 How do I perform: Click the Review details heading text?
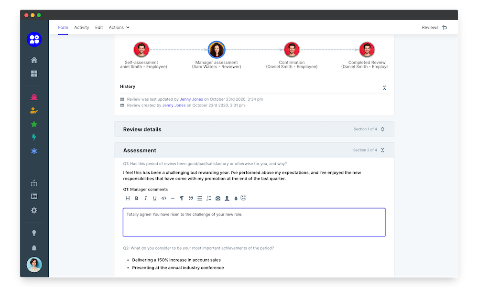142,129
